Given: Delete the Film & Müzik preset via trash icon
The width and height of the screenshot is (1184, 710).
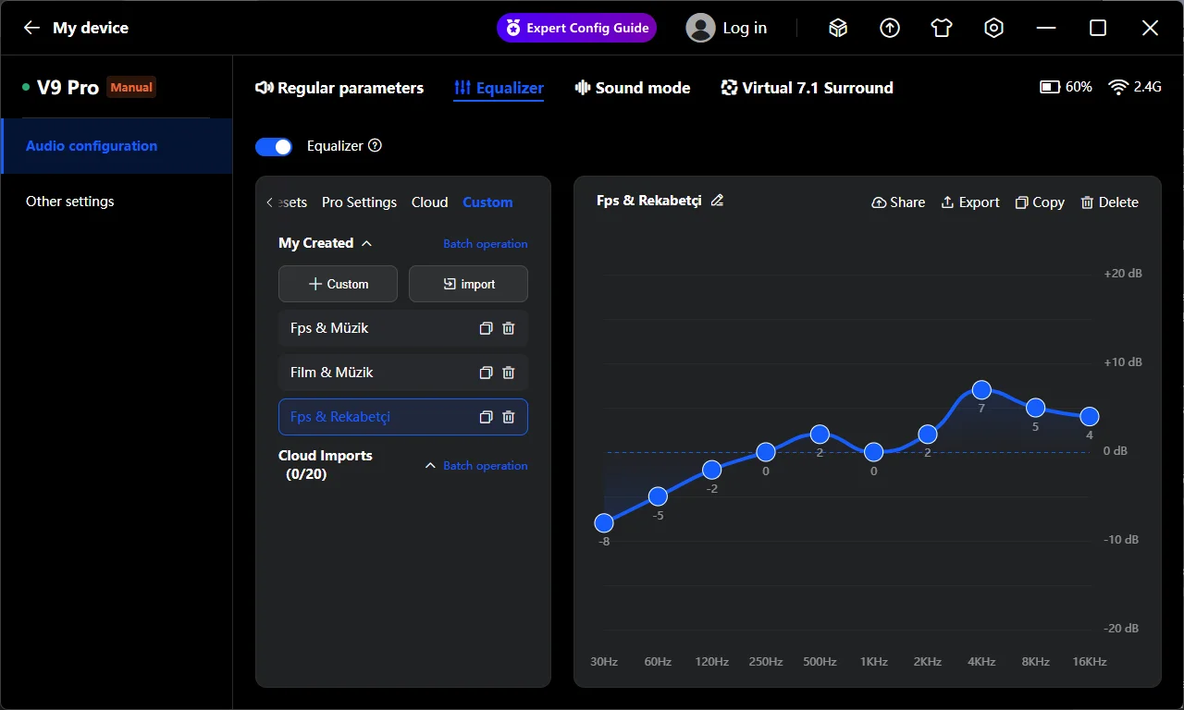Looking at the screenshot, I should tap(508, 373).
